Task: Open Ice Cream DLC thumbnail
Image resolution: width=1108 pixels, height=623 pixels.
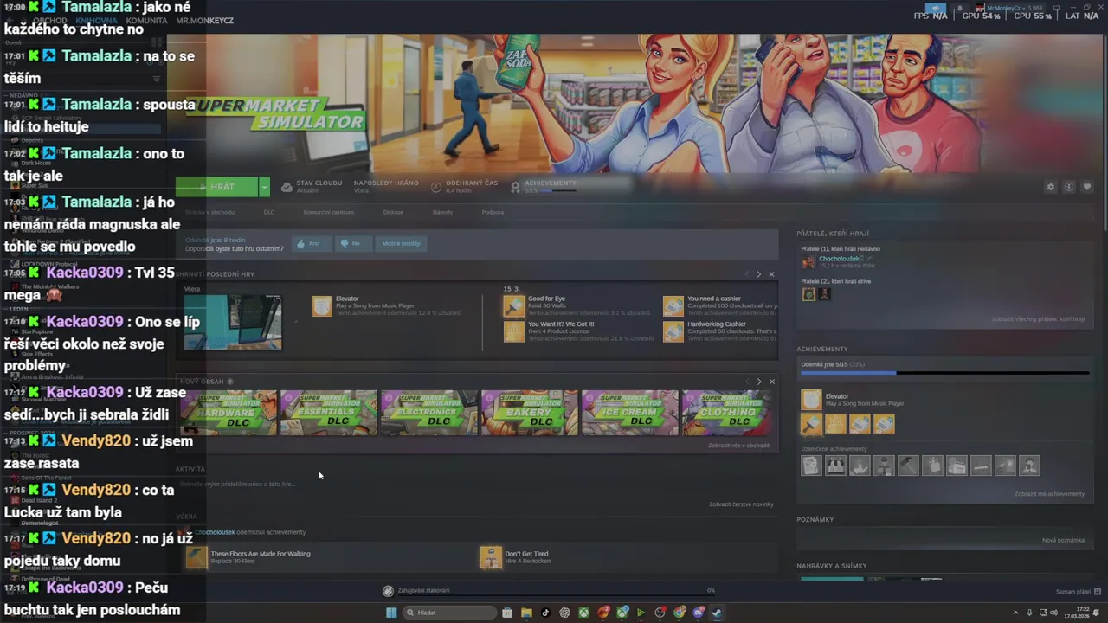Action: 630,413
